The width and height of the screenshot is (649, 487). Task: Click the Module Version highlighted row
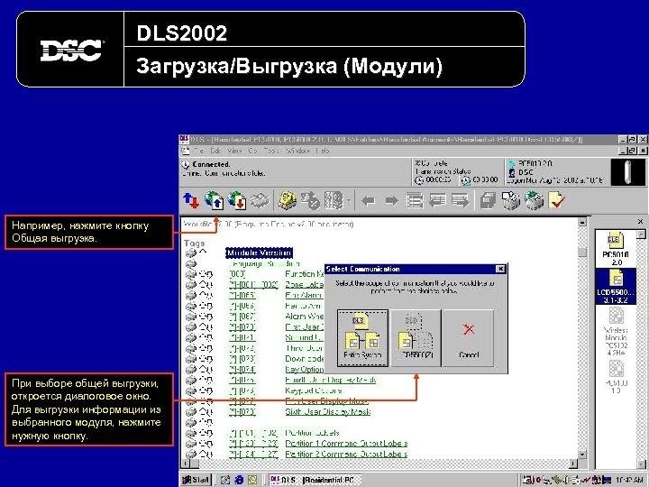click(259, 253)
